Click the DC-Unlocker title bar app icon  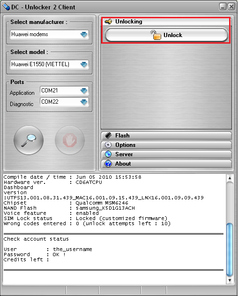click(6, 7)
